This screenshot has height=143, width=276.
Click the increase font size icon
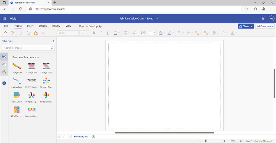pyautogui.click(x=135, y=33)
